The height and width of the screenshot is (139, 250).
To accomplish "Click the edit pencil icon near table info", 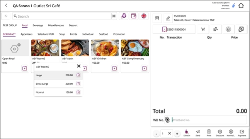I will tap(168, 18).
